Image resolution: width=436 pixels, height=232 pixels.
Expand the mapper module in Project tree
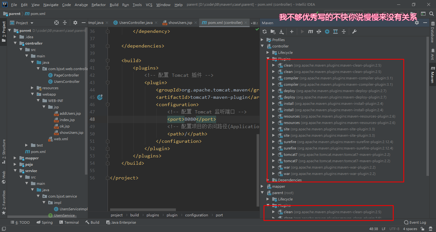[x=15, y=158]
